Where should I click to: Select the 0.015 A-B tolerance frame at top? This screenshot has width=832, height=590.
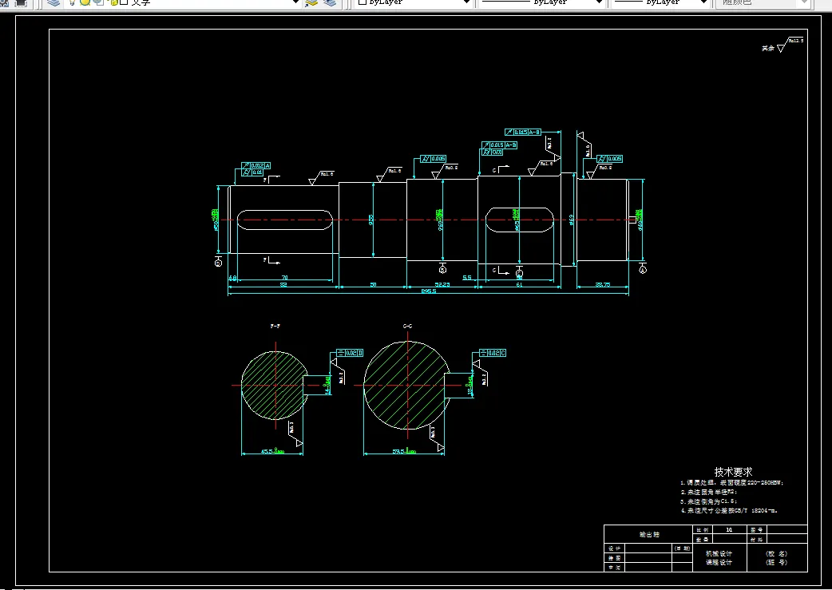tap(523, 132)
